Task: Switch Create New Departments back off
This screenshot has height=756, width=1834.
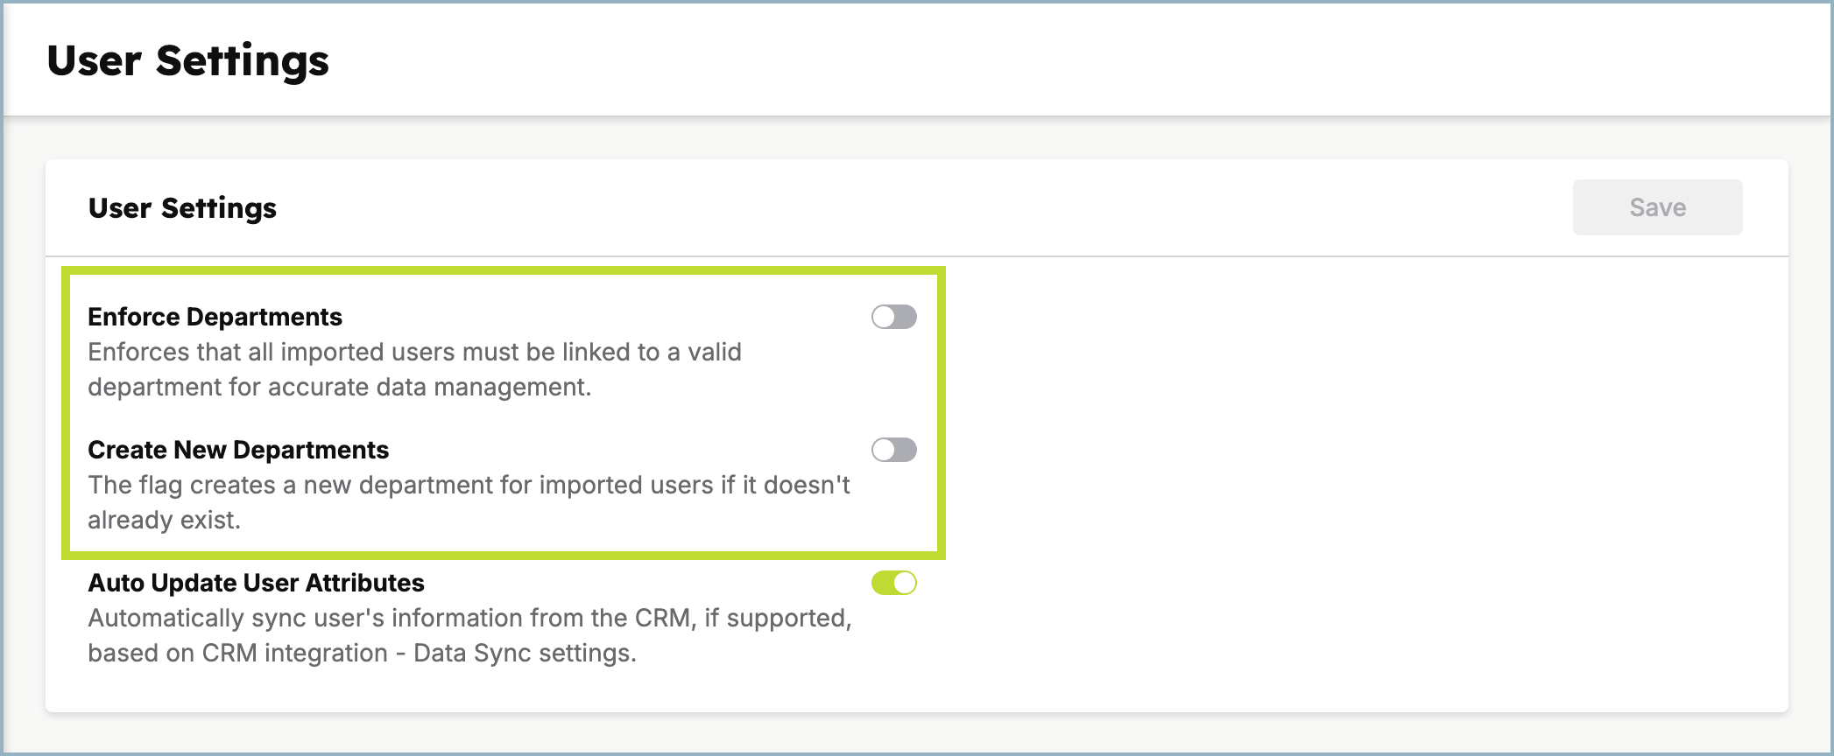Action: tap(893, 449)
